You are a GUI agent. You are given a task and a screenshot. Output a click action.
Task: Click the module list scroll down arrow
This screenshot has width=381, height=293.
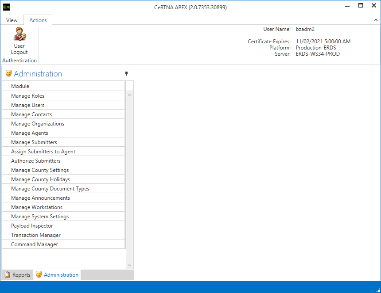tap(130, 265)
